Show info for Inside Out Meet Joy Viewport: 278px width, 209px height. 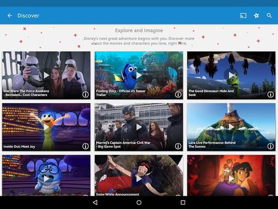(86, 146)
